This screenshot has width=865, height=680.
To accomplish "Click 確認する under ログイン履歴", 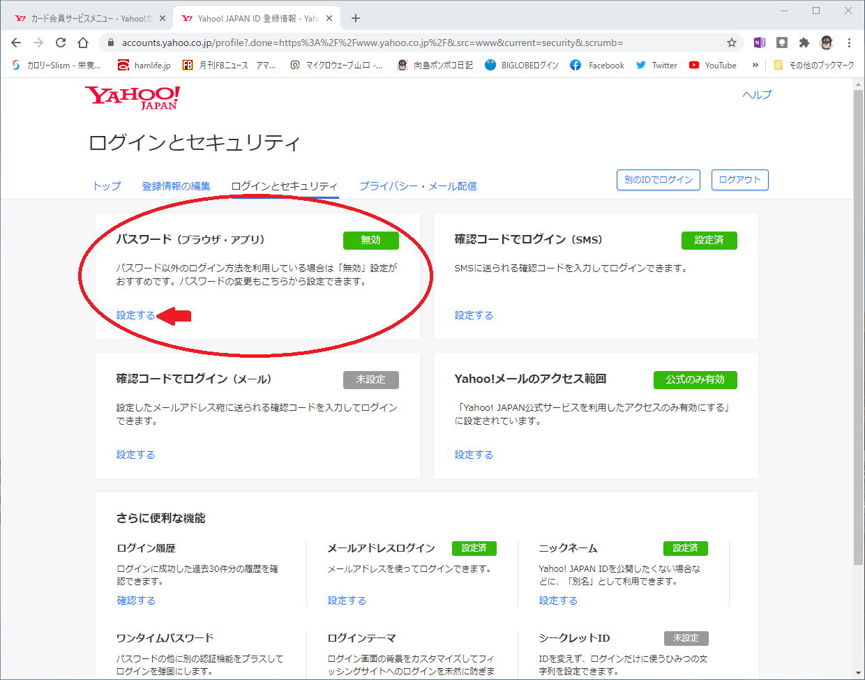I will point(136,600).
